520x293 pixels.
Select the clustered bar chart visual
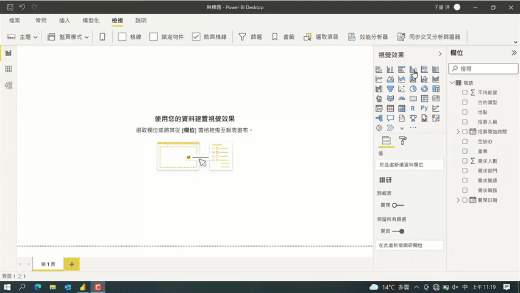pos(402,70)
